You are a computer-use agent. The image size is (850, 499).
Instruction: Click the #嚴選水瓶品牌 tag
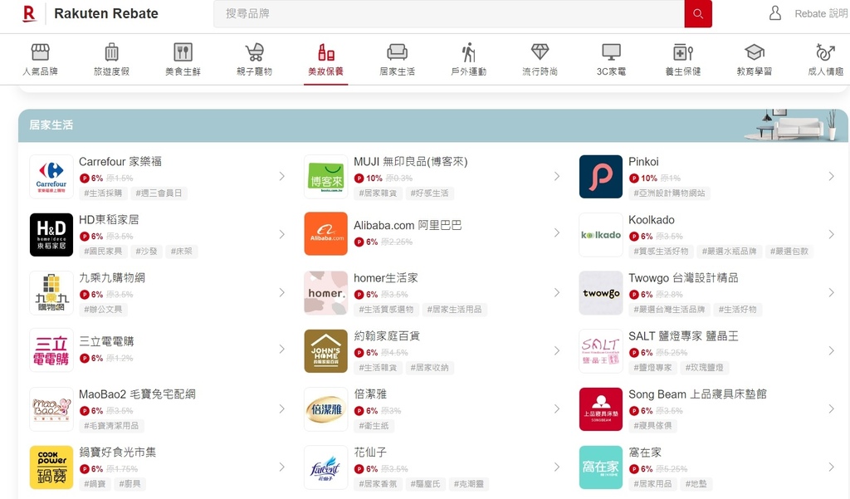coord(729,251)
